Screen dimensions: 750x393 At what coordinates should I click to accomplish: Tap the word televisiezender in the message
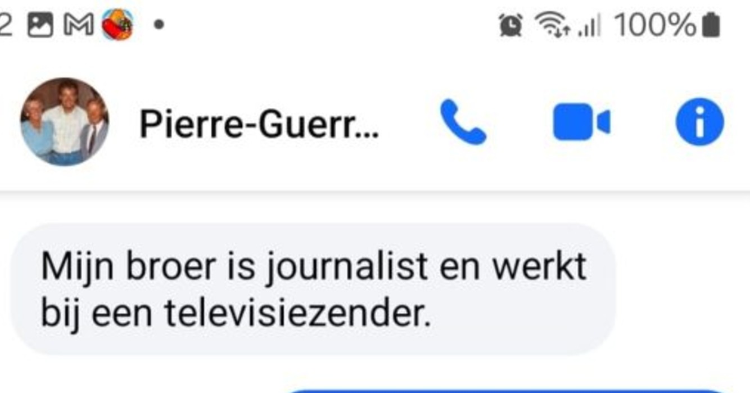[297, 315]
